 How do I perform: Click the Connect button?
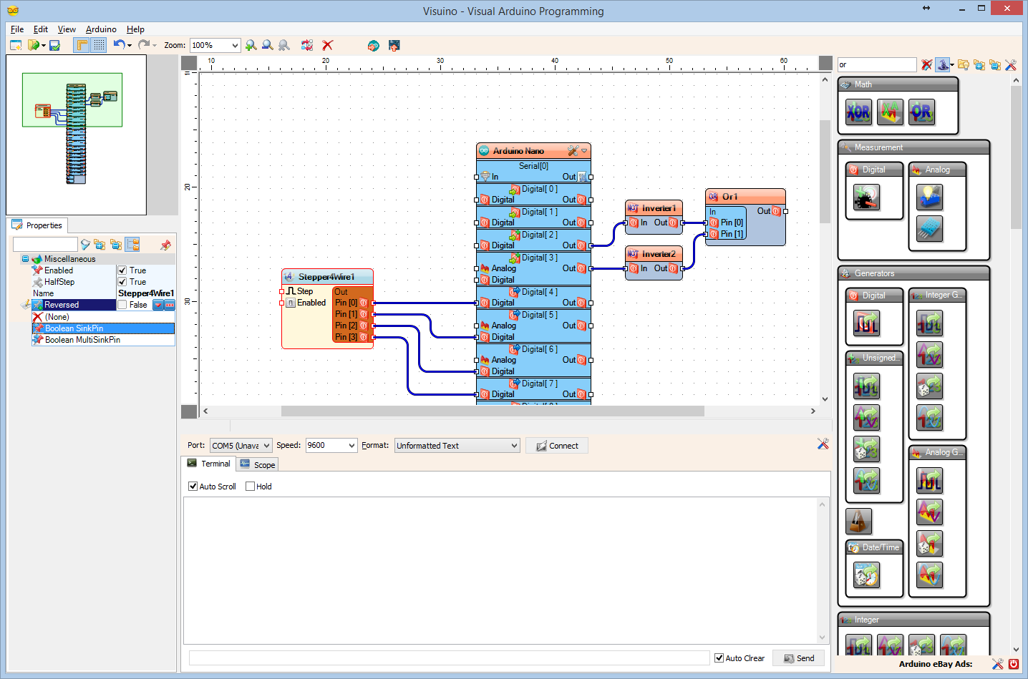point(557,445)
